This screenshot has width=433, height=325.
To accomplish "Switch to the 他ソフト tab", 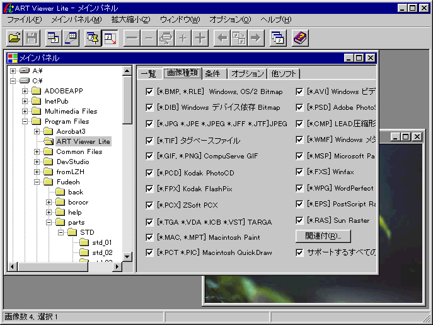I will tap(284, 74).
